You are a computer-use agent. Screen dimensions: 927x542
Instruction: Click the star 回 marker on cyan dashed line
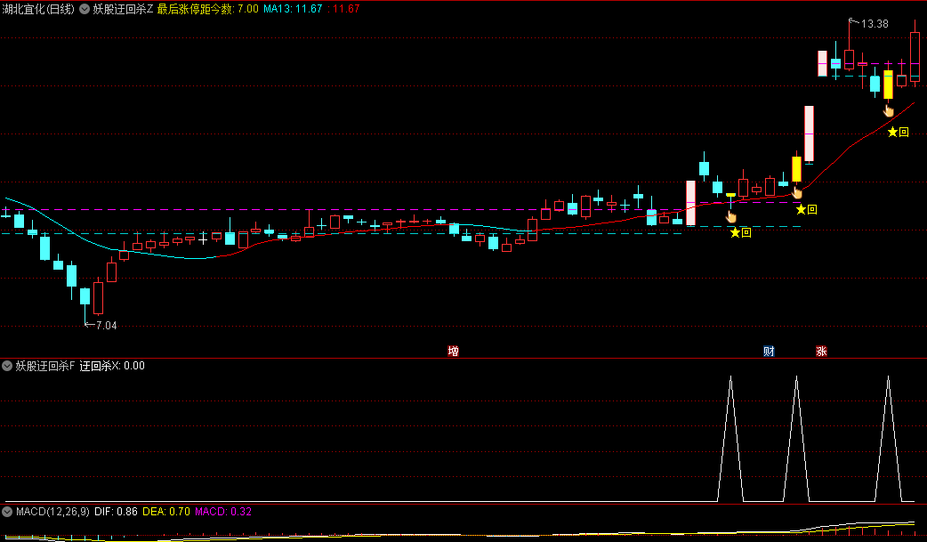741,232
